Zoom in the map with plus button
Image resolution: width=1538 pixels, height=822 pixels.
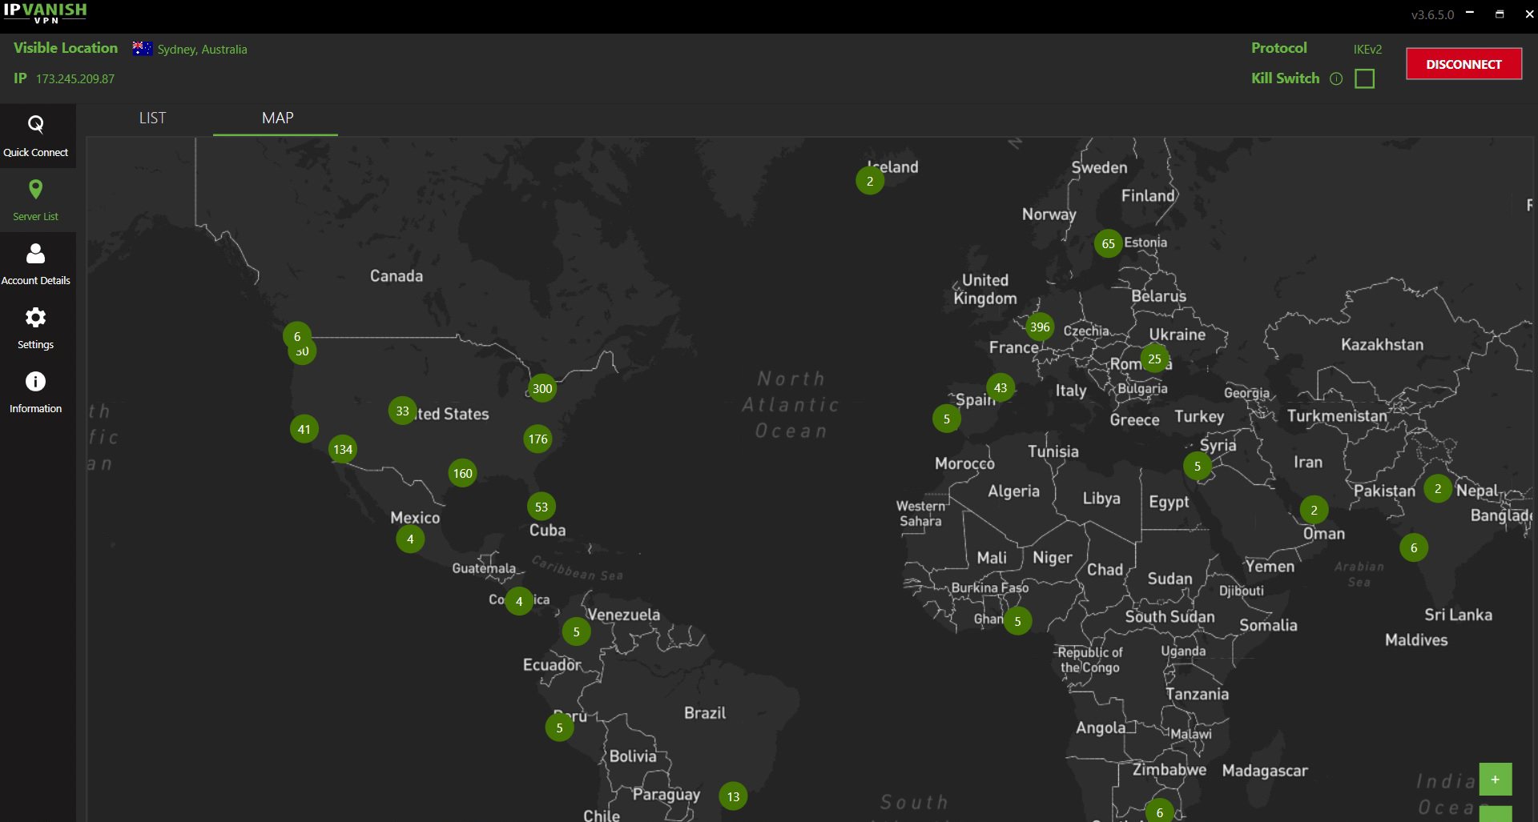point(1495,779)
